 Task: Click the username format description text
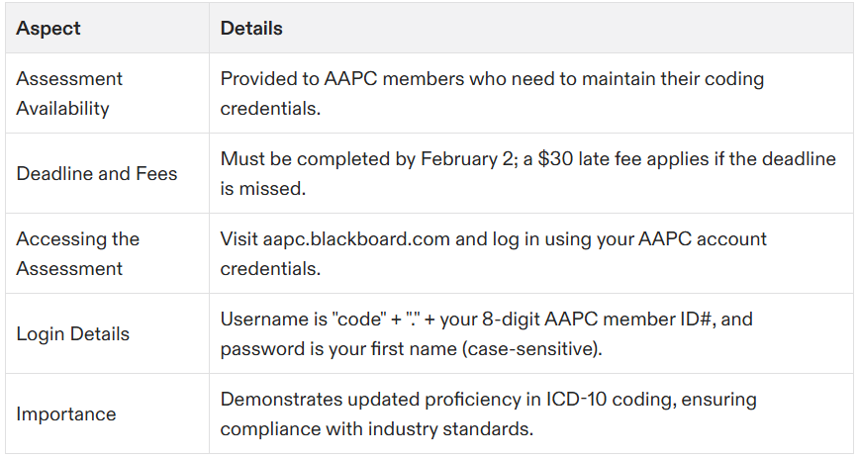coord(487,320)
